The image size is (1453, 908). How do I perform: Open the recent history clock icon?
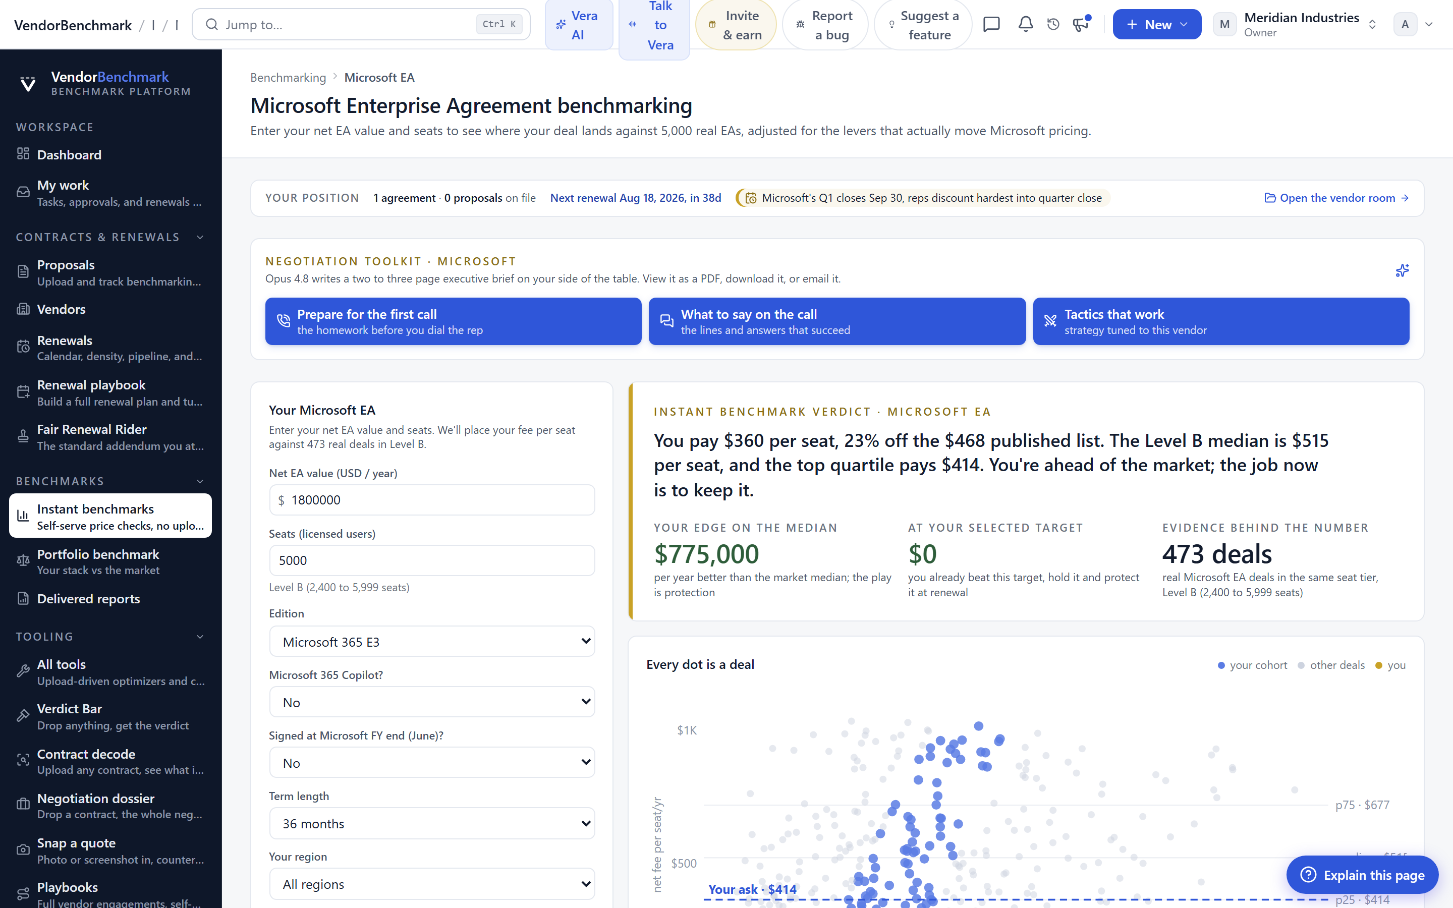tap(1053, 25)
